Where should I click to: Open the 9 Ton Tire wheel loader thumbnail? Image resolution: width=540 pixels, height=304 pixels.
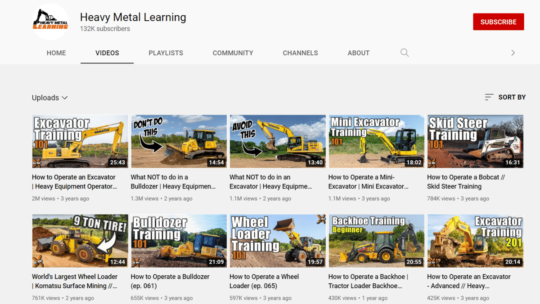point(80,241)
